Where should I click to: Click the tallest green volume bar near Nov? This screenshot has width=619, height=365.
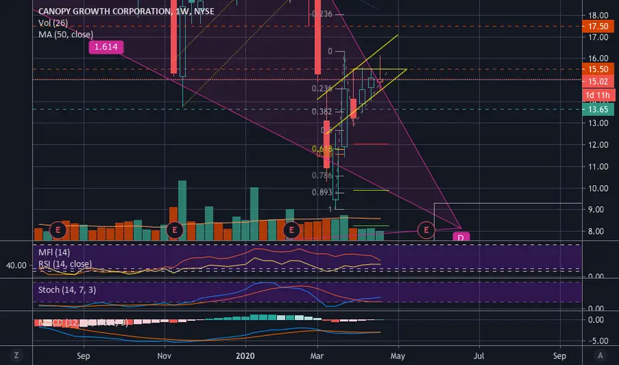pos(183,210)
